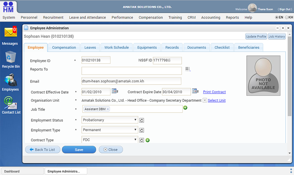The image size is (294, 175).
Task: Switch to the Checklist tab
Action: tap(222, 47)
